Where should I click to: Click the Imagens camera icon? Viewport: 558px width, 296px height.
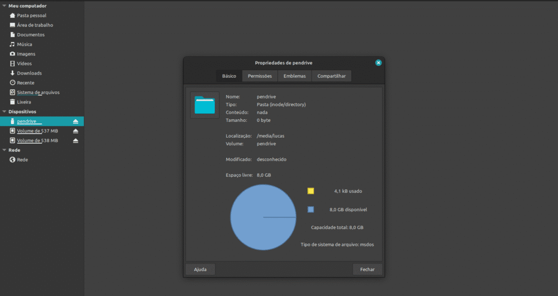click(13, 54)
